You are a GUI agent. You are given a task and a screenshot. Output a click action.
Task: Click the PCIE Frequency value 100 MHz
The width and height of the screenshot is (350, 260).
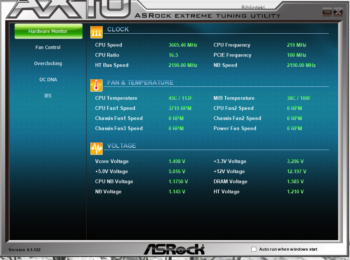click(x=296, y=55)
